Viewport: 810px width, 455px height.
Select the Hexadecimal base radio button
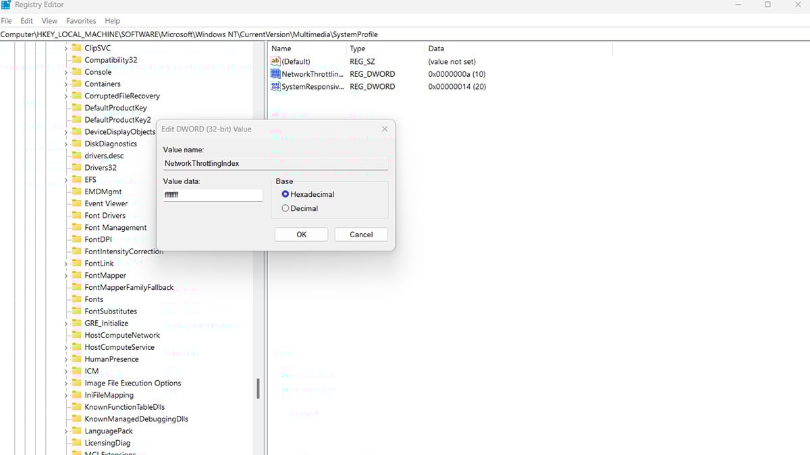click(286, 194)
